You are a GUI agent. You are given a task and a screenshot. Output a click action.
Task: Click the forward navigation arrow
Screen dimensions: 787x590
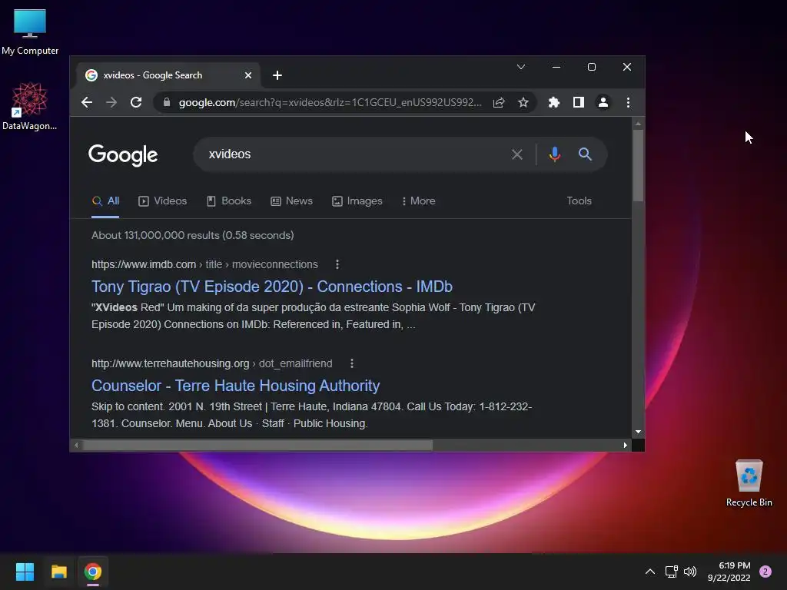[x=111, y=102]
